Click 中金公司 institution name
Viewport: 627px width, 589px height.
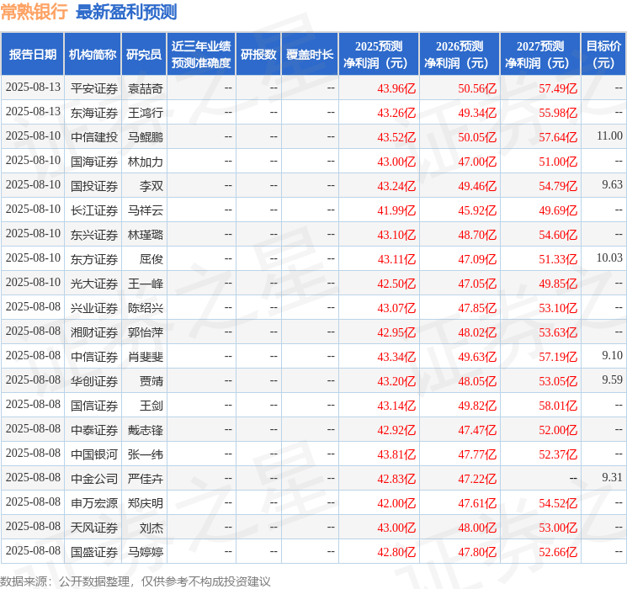click(93, 478)
